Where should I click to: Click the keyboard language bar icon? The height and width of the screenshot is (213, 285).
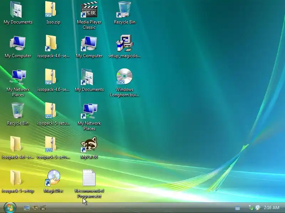[x=238, y=208]
